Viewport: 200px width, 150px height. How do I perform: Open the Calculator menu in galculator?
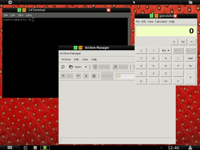point(161,21)
